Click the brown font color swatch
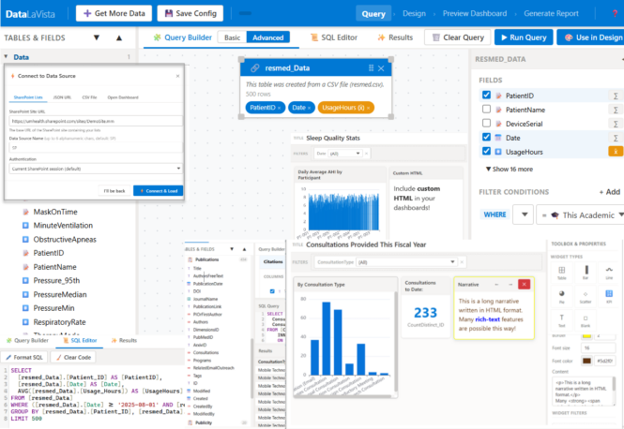This screenshot has width=624, height=429. (x=587, y=361)
